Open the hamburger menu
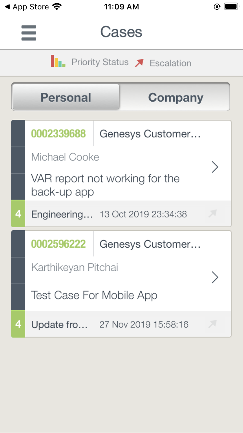 [x=29, y=33]
